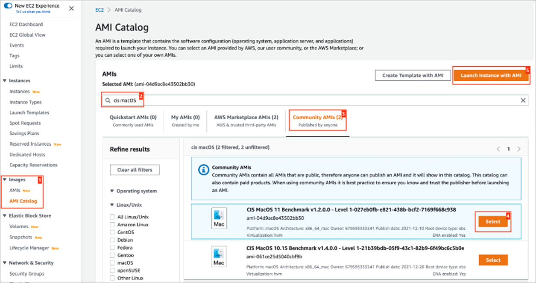This screenshot has width=536, height=283.
Task: Check the CentOS filter
Action: pos(113,233)
